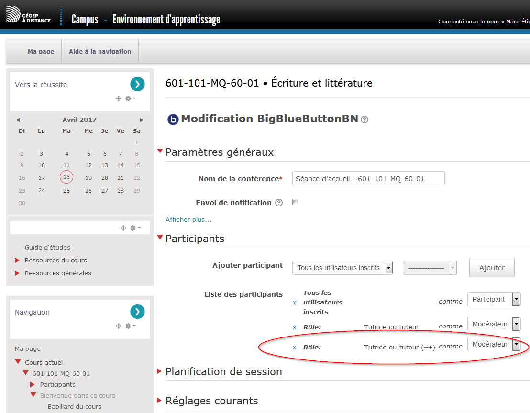Remove Tutrice ou tuteur (++) participant row
The image size is (530, 413).
click(x=294, y=348)
